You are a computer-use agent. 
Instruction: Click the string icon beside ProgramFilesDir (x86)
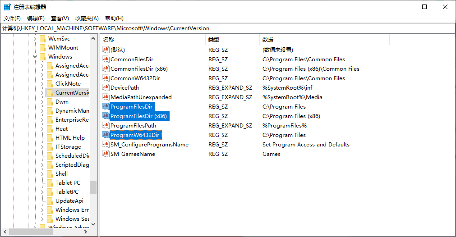click(x=106, y=116)
